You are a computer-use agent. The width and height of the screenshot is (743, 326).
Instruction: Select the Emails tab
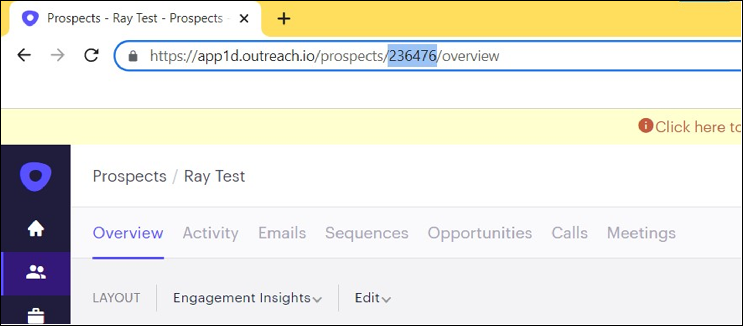282,233
